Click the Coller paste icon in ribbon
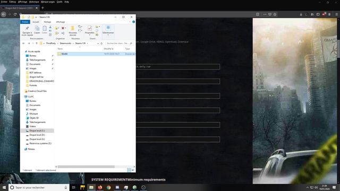The height and width of the screenshot is (191, 340). pos(45,30)
